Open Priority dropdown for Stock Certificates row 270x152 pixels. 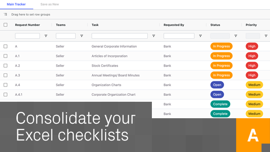[252, 65]
